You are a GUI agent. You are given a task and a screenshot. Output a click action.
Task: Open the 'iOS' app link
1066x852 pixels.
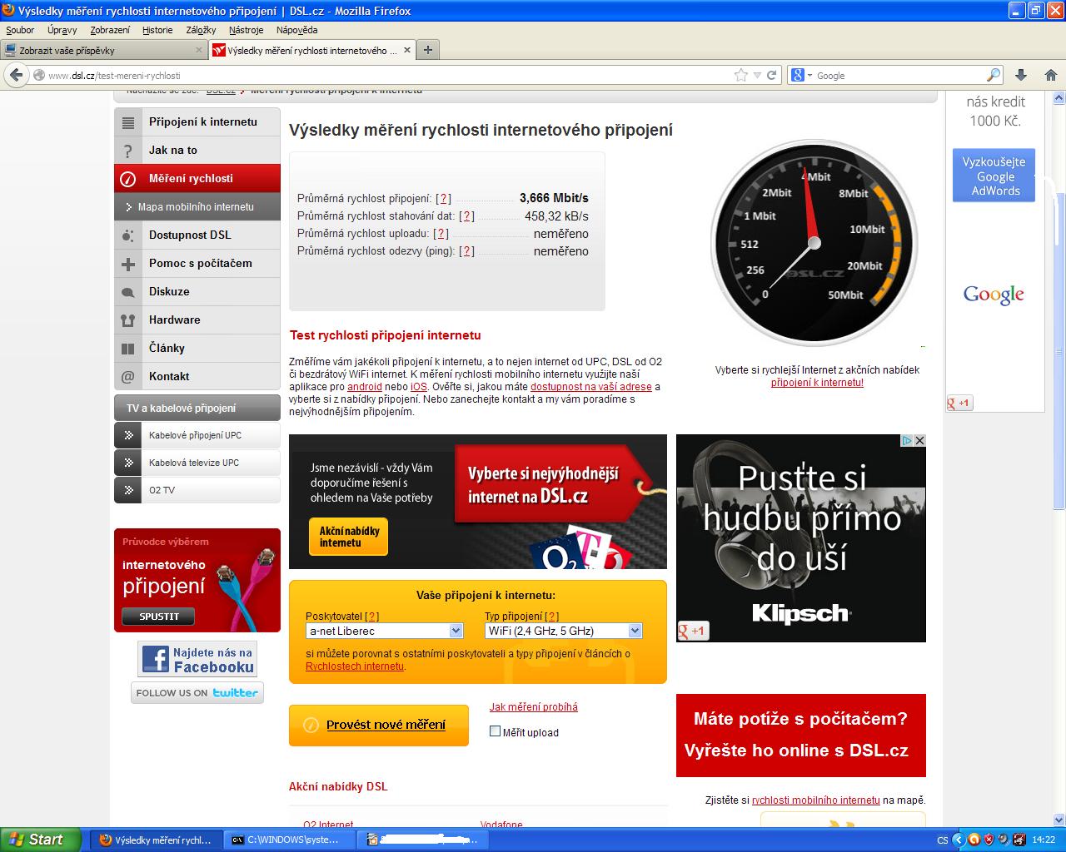click(x=419, y=387)
